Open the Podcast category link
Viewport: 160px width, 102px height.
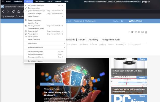click(x=103, y=44)
